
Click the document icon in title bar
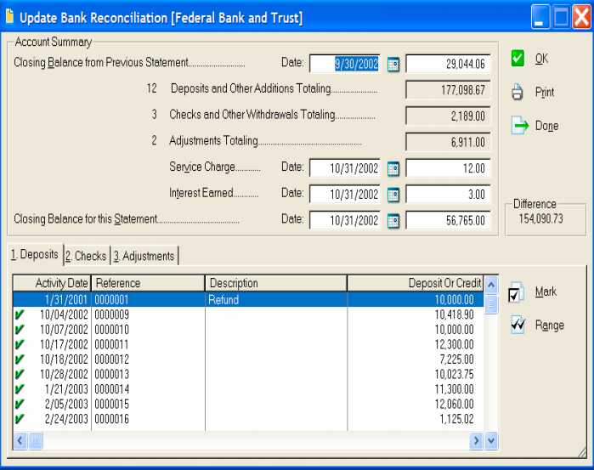tap(9, 17)
